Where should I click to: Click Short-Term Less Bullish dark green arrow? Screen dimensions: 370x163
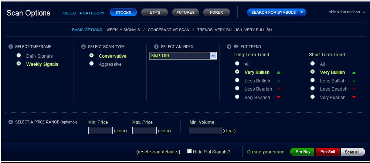[354, 81]
